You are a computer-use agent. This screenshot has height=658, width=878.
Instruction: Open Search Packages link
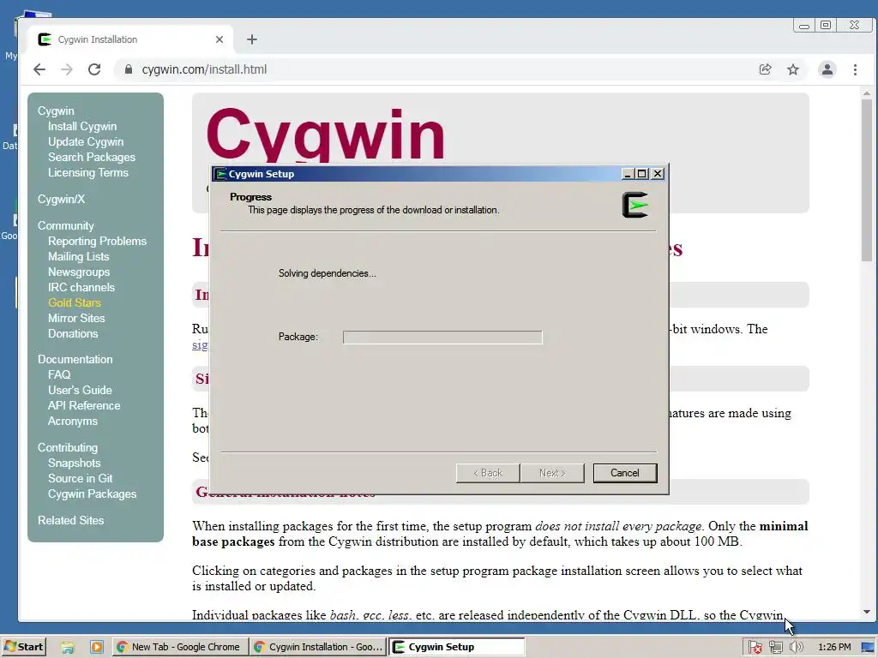coord(92,158)
